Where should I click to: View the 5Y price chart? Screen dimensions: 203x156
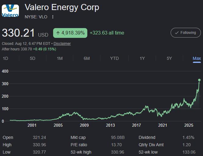coord(169,58)
